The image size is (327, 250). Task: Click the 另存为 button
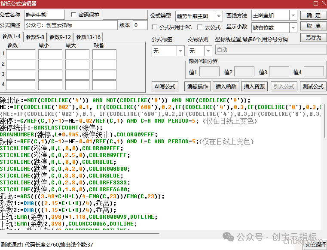pyautogui.click(x=313, y=37)
